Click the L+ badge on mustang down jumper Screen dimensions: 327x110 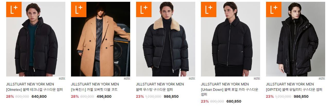coord(144,9)
